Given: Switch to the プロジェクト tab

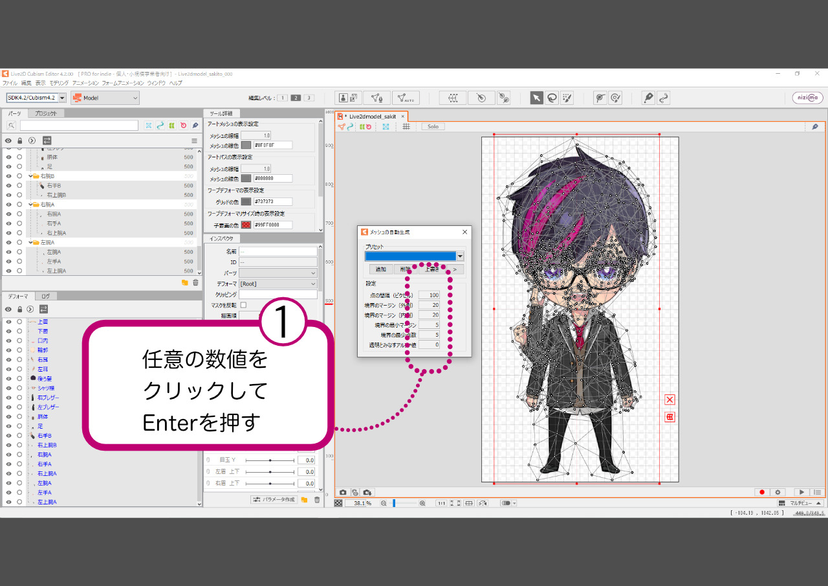Looking at the screenshot, I should point(46,113).
